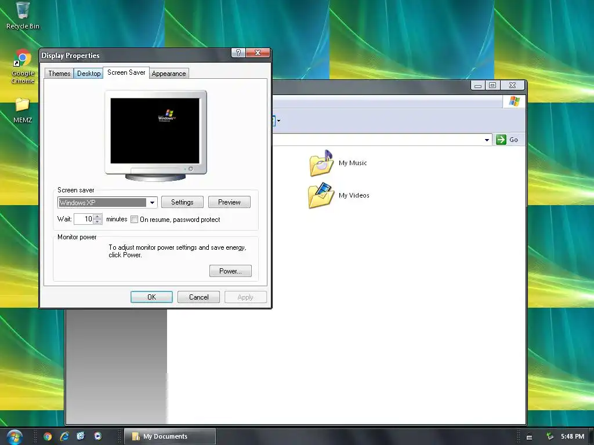Close the Display Properties dialog

pyautogui.click(x=258, y=53)
